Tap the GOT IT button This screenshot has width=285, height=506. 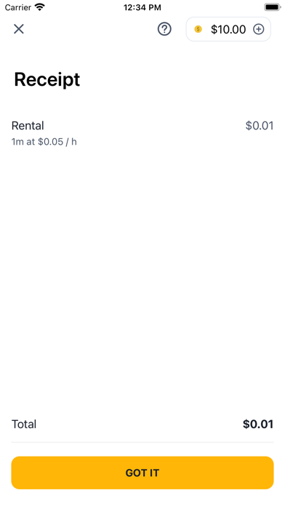pos(142,473)
